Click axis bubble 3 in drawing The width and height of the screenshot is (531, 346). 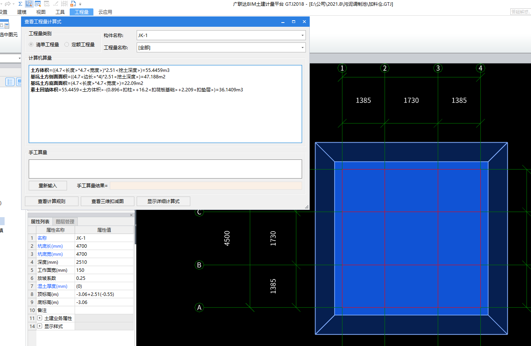pos(438,68)
